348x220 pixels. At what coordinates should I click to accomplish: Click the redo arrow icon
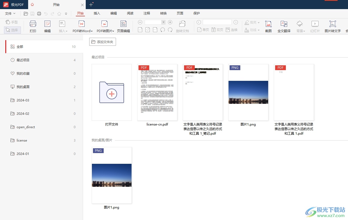(x=53, y=14)
